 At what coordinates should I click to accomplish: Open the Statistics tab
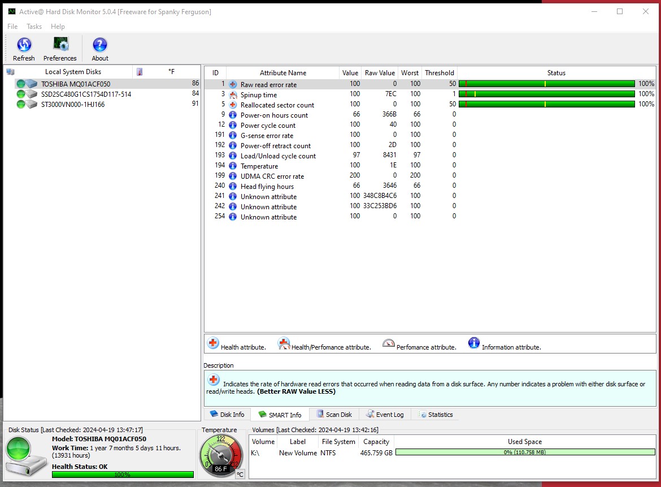435,415
